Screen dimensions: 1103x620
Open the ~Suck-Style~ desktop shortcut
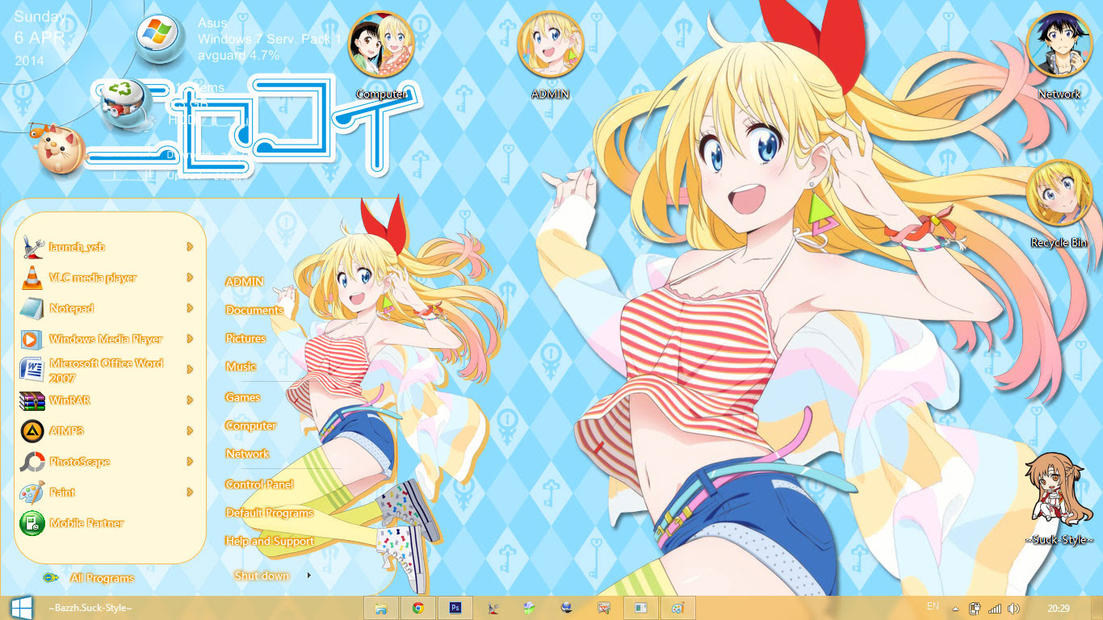(x=1059, y=500)
